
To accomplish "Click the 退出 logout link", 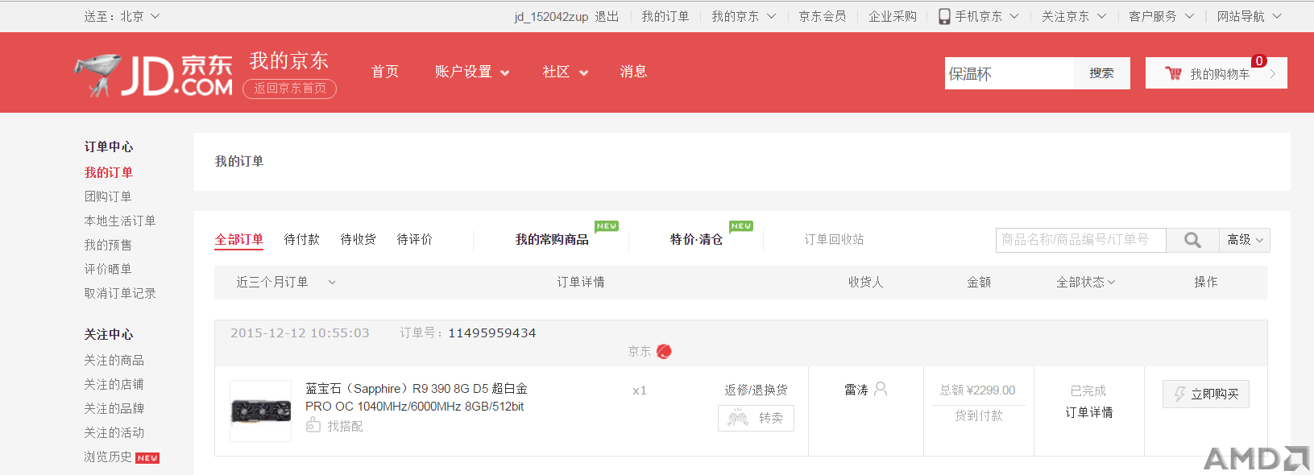I will tap(607, 16).
